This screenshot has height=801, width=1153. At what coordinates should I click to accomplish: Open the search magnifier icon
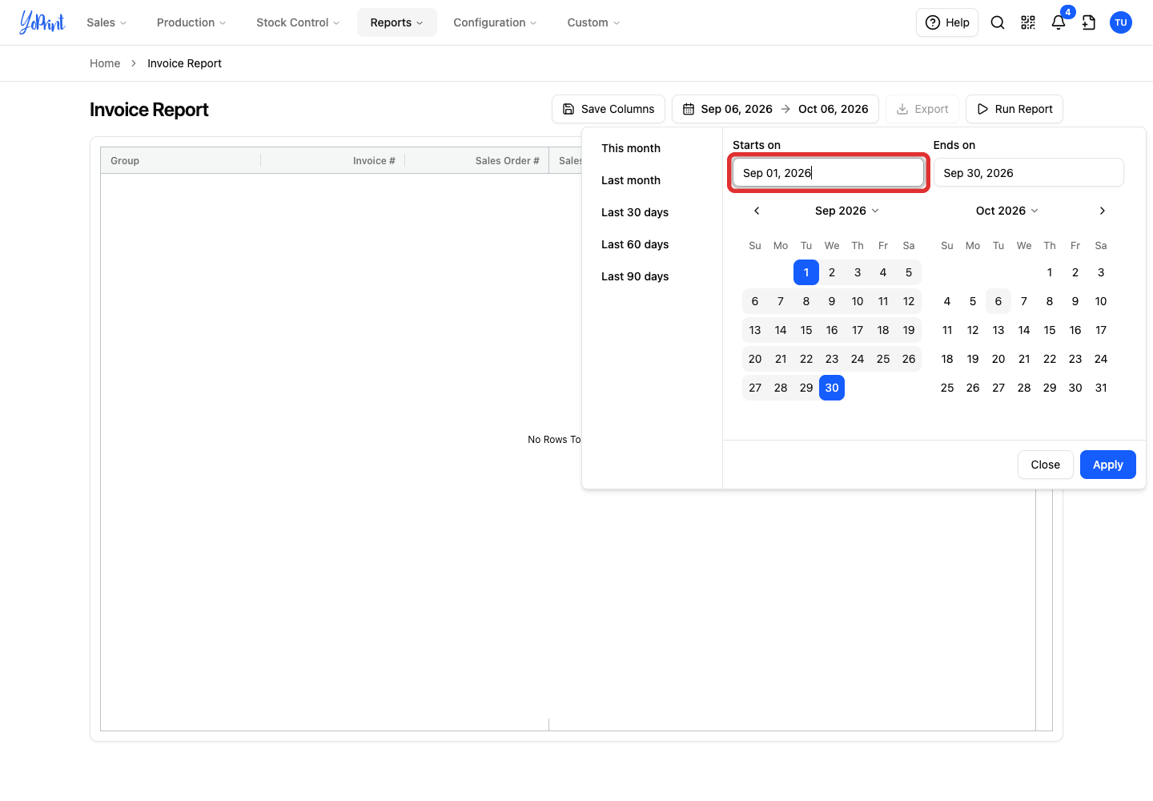(998, 22)
